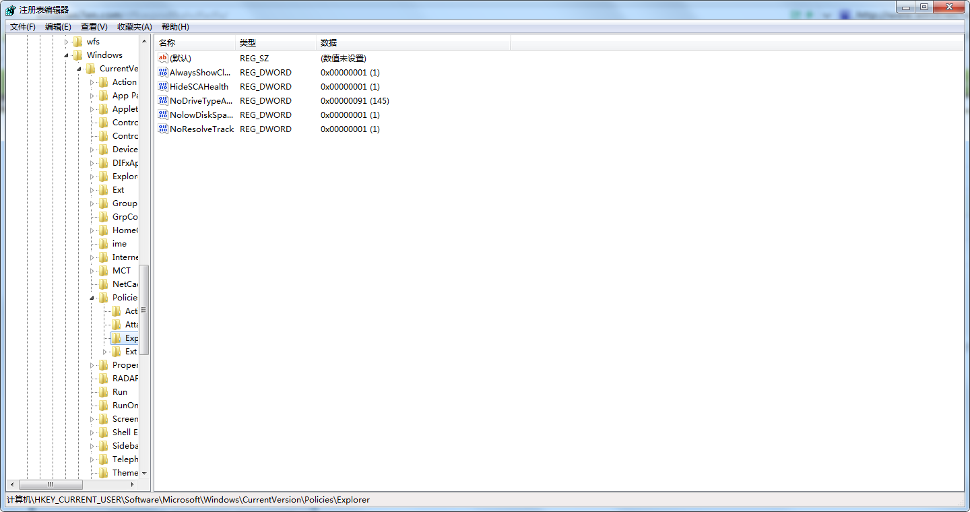
Task: Expand the wfs key
Action: 66,42
